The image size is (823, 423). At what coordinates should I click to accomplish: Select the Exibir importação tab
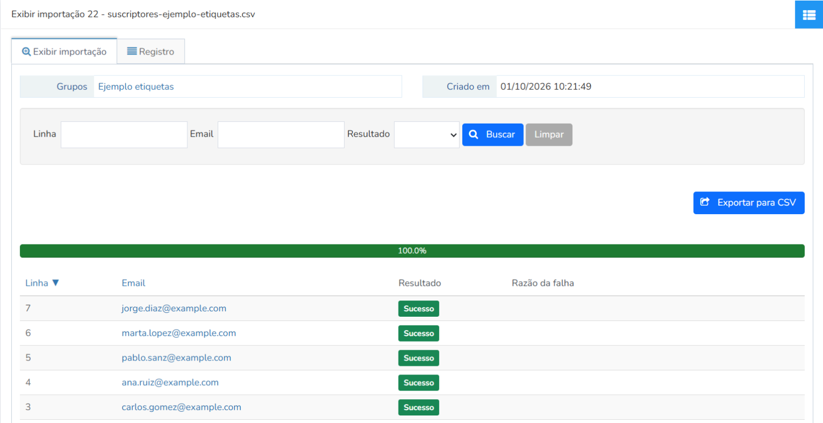(x=64, y=52)
